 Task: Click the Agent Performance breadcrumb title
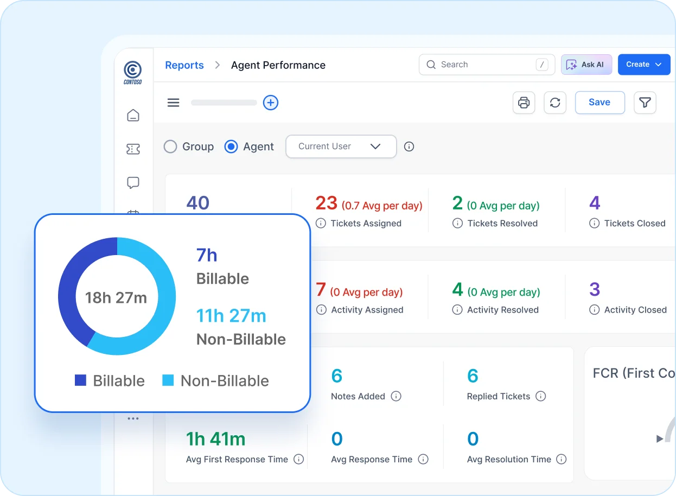278,65
